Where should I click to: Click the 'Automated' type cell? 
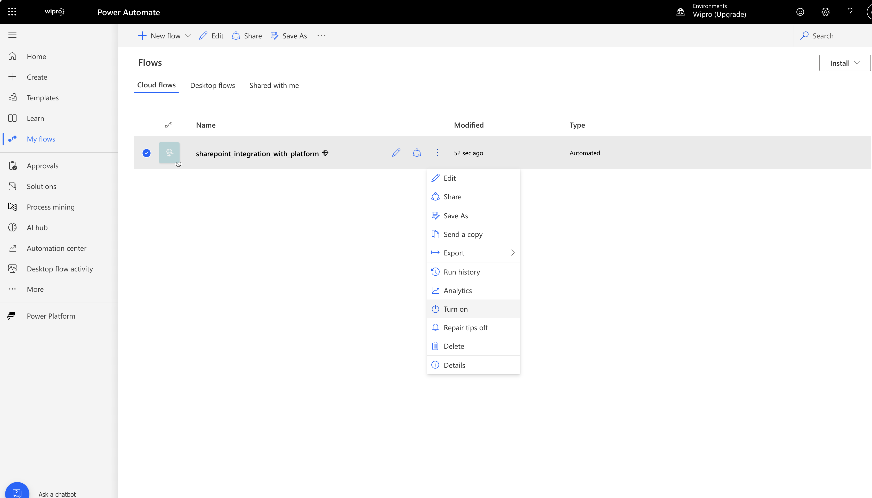pos(585,153)
